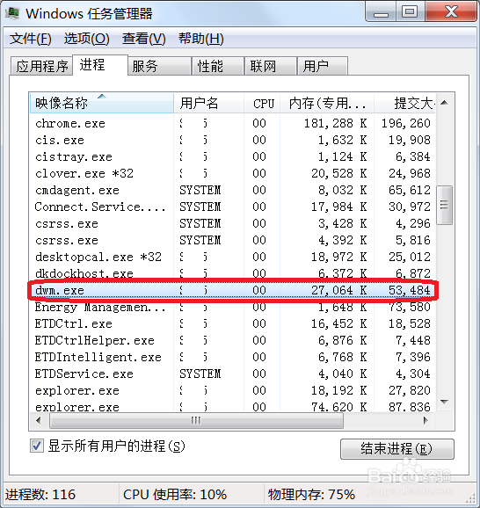Screen dimensions: 480x508
Task: Toggle 显示所有用户的进程 checkbox
Action: tap(37, 446)
